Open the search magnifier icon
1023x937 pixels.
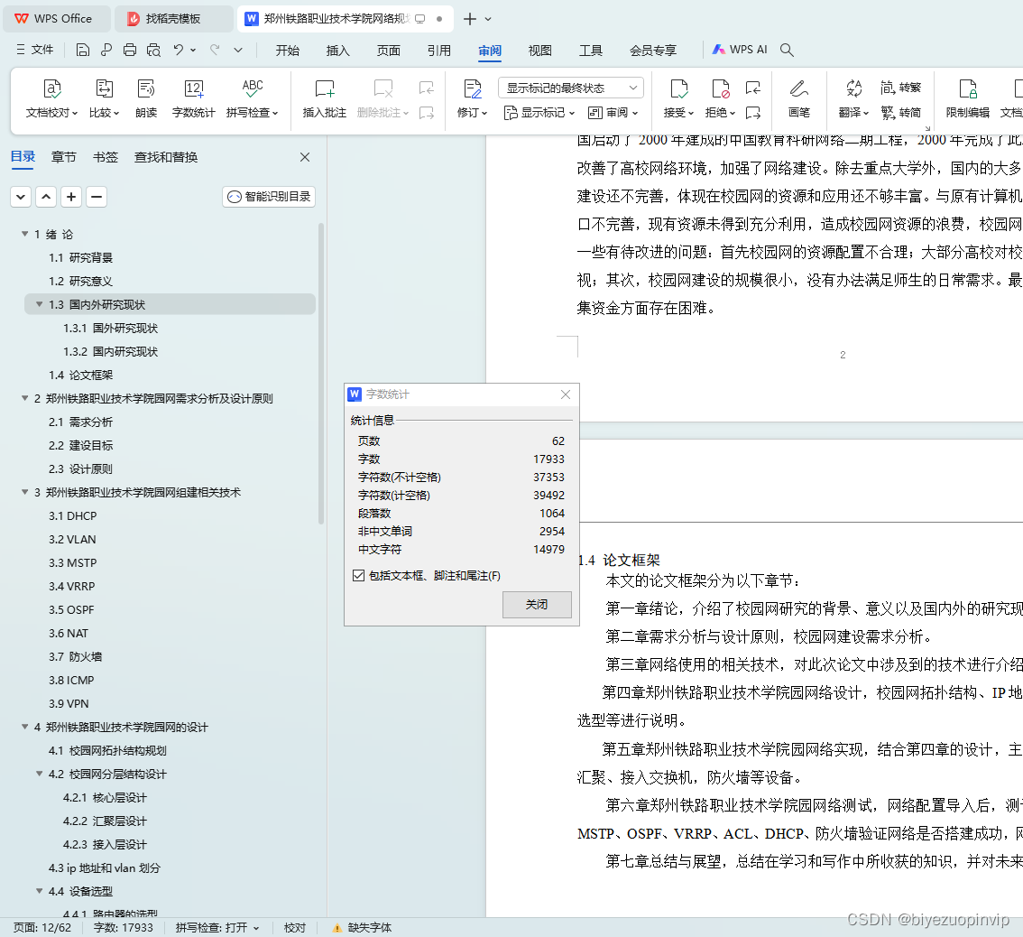point(787,51)
